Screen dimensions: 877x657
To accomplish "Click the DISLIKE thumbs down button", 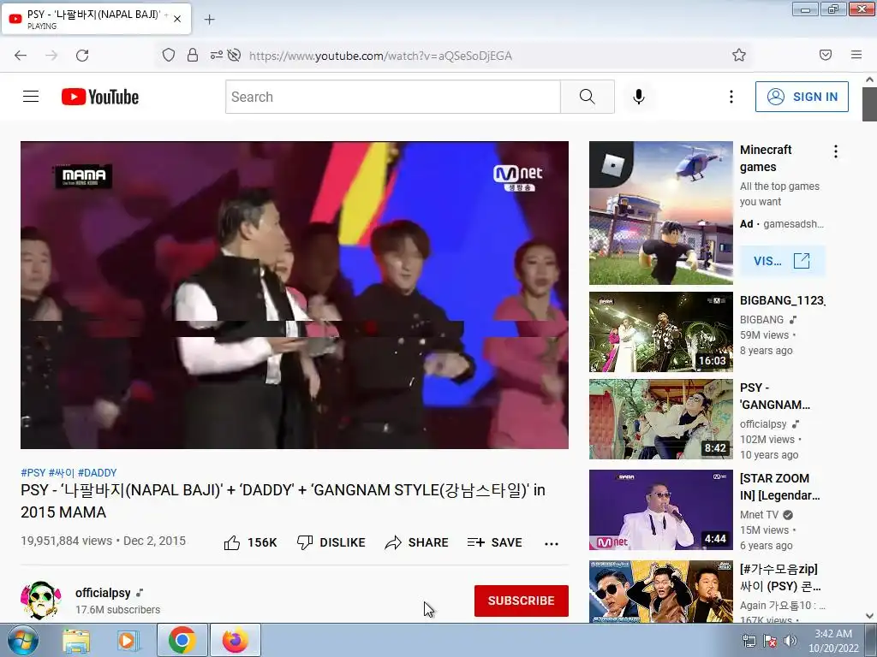I will [x=331, y=542].
